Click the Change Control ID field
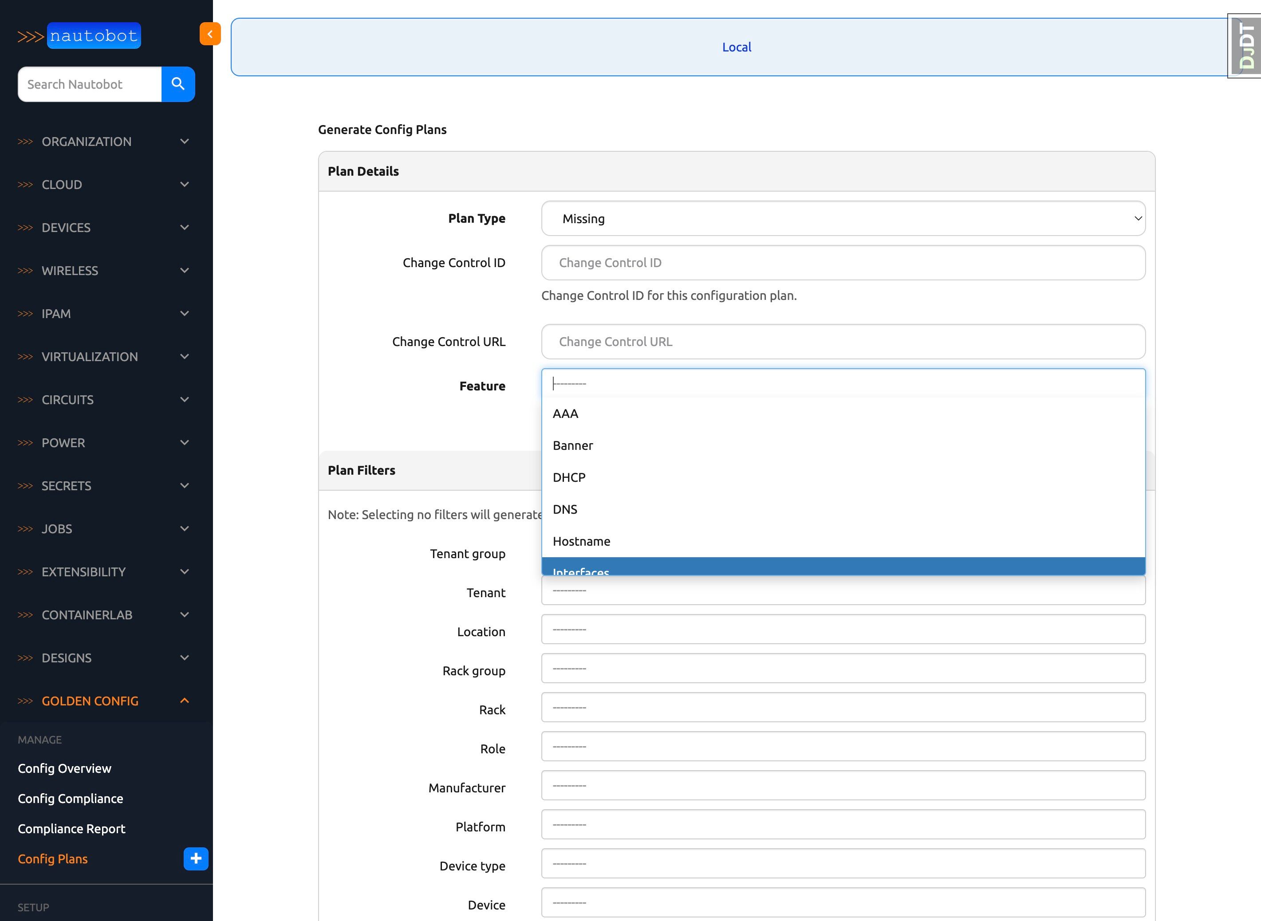Viewport: 1261px width, 921px height. 843,263
